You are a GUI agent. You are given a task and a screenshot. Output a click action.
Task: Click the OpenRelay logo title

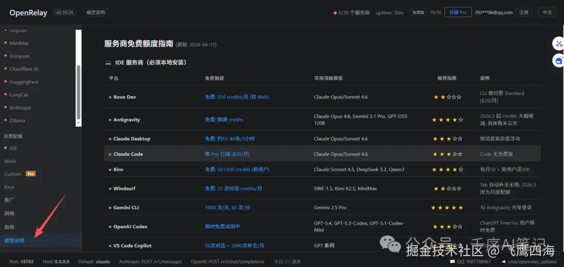pyautogui.click(x=28, y=13)
